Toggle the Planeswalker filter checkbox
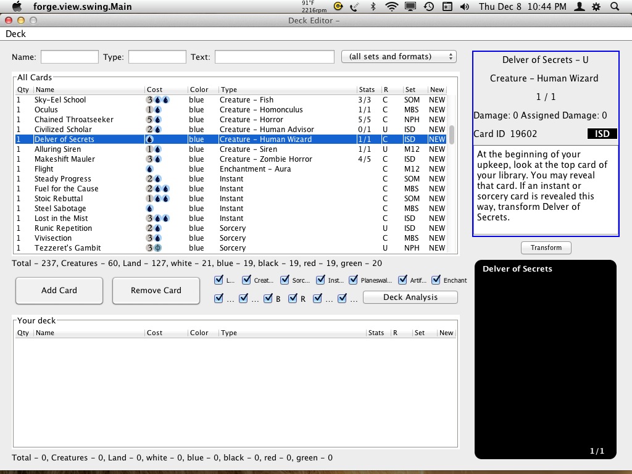 (353, 280)
